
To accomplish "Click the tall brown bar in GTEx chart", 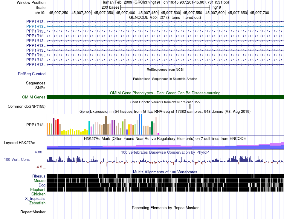I will [x=106, y=125].
